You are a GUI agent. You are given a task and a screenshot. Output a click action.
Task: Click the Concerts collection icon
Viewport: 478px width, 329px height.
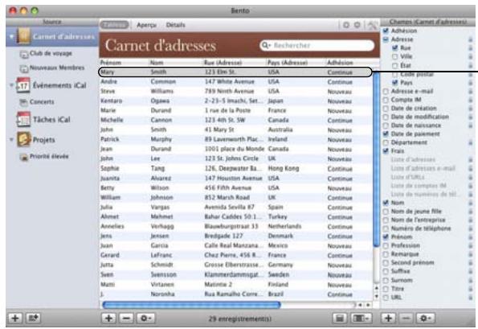(x=23, y=102)
